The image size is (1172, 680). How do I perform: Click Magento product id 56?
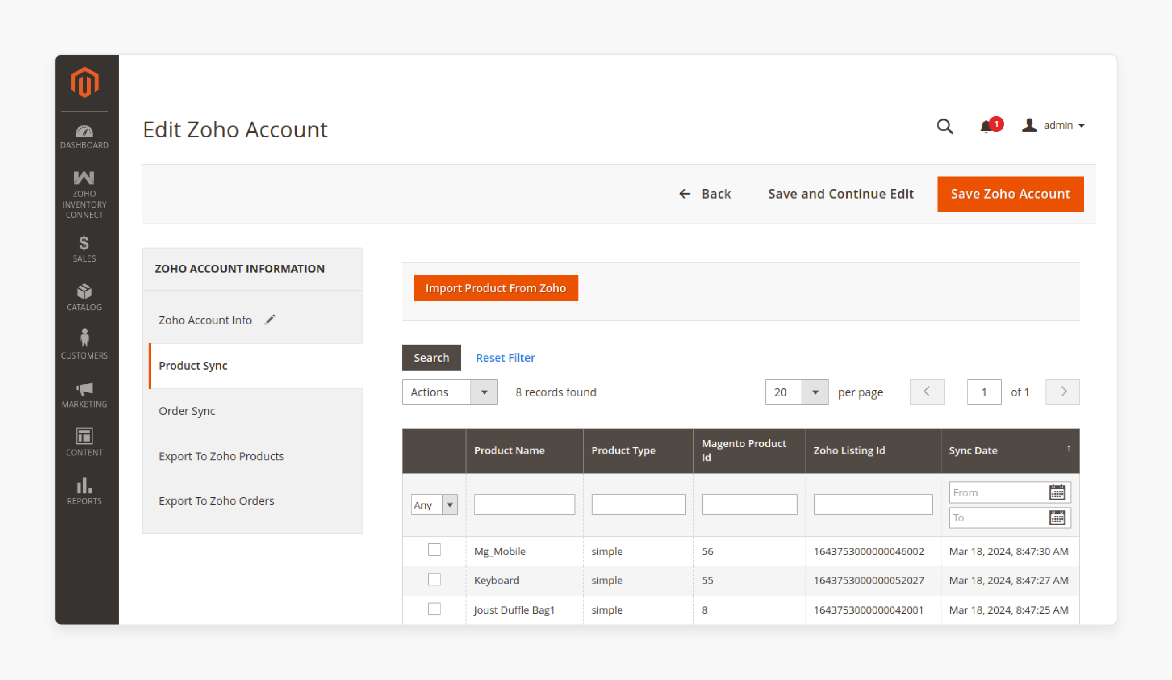(x=707, y=551)
